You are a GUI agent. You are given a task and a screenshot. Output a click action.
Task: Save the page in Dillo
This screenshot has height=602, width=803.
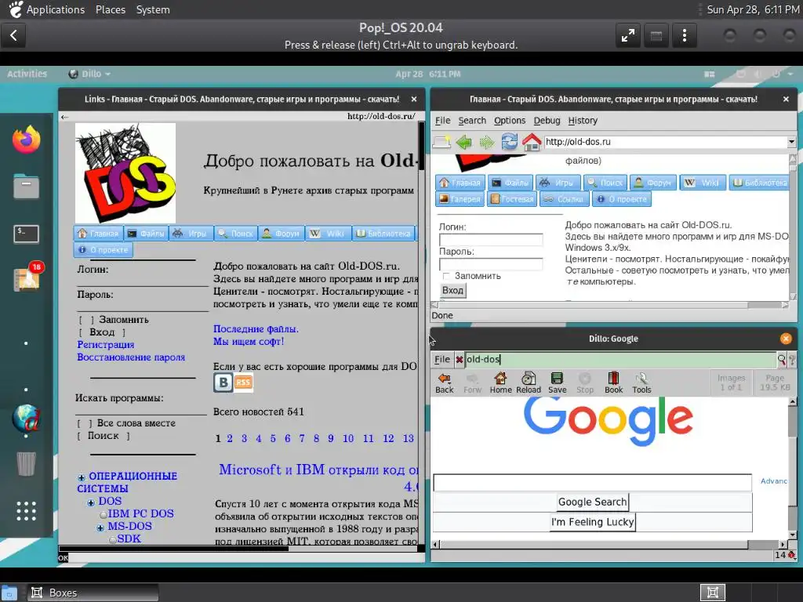558,383
